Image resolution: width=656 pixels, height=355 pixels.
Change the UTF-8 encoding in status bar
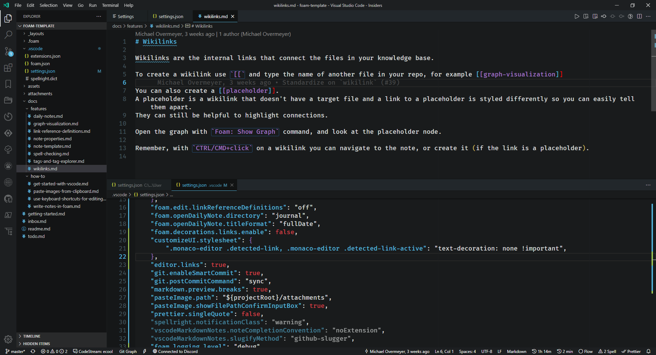(x=487, y=351)
